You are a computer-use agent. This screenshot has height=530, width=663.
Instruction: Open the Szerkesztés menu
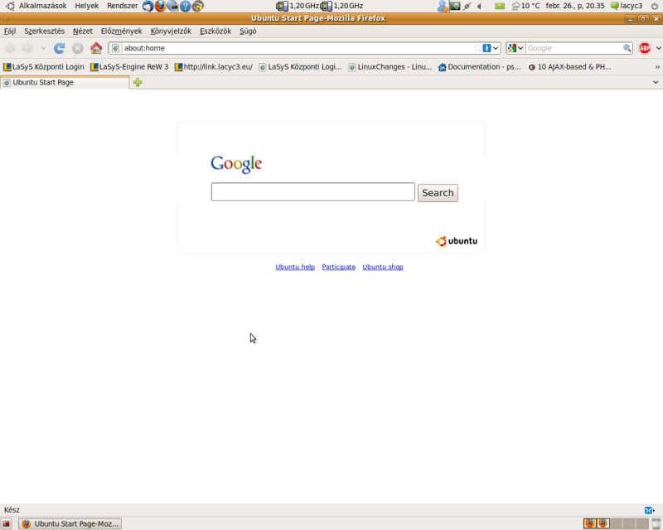(45, 31)
